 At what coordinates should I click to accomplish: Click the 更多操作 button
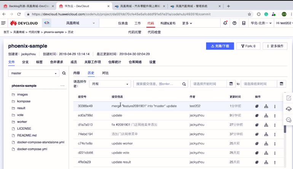(275, 46)
